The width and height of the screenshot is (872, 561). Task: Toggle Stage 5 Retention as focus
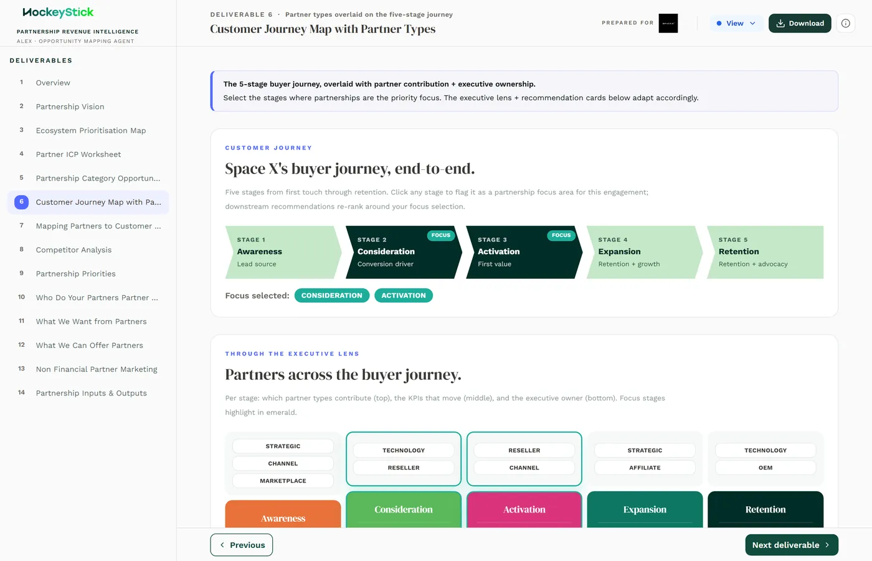click(765, 252)
